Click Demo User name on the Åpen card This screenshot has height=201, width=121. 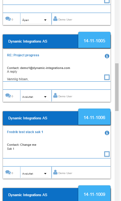point(65,20)
